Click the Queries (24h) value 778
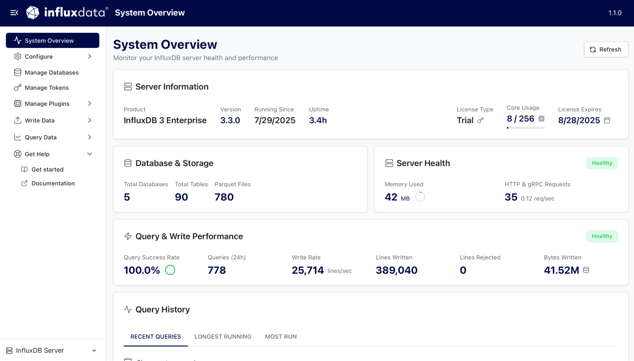 point(217,270)
